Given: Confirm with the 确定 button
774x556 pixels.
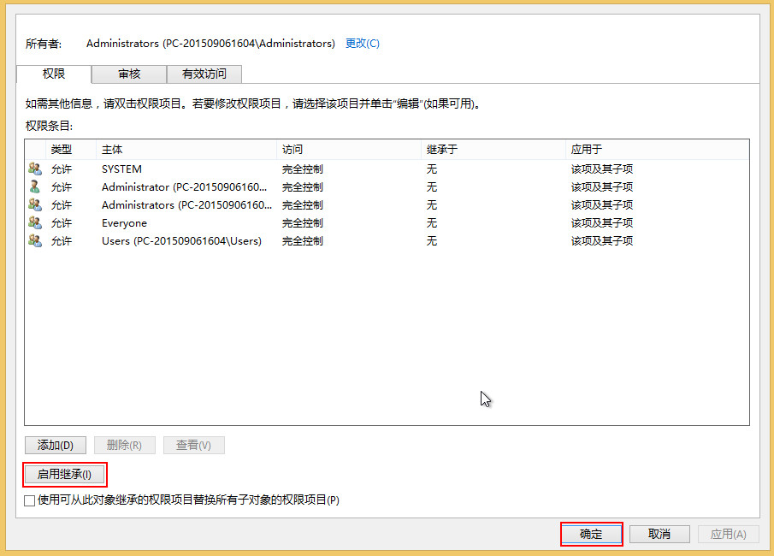Looking at the screenshot, I should [x=591, y=534].
